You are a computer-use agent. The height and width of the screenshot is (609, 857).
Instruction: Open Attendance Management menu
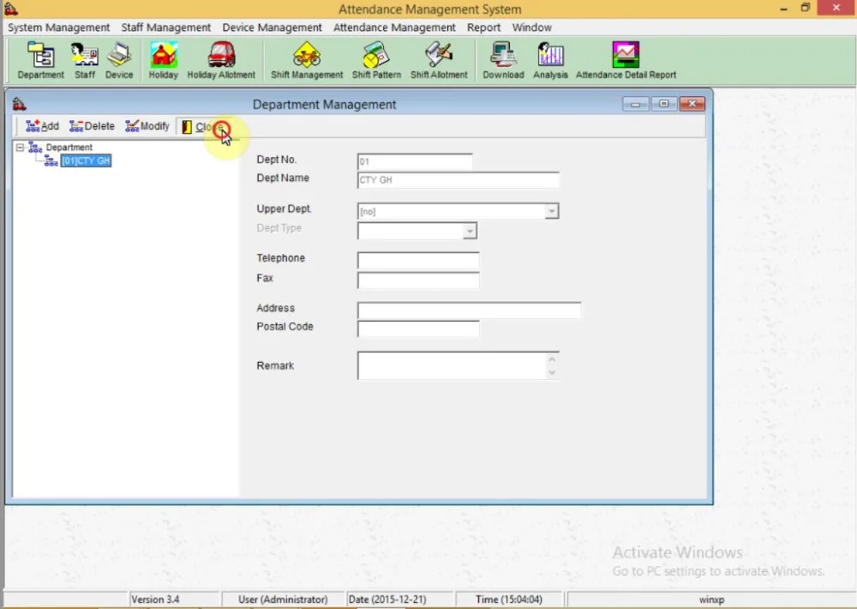(394, 27)
